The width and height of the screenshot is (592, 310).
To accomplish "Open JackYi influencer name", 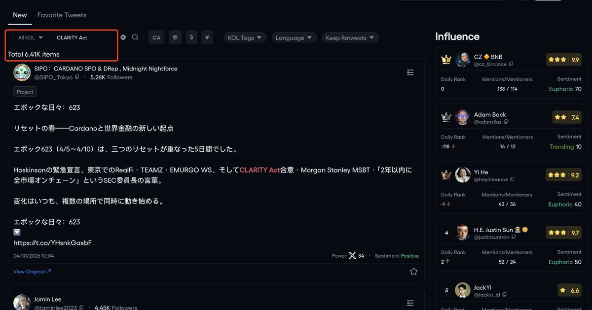I will (482, 287).
